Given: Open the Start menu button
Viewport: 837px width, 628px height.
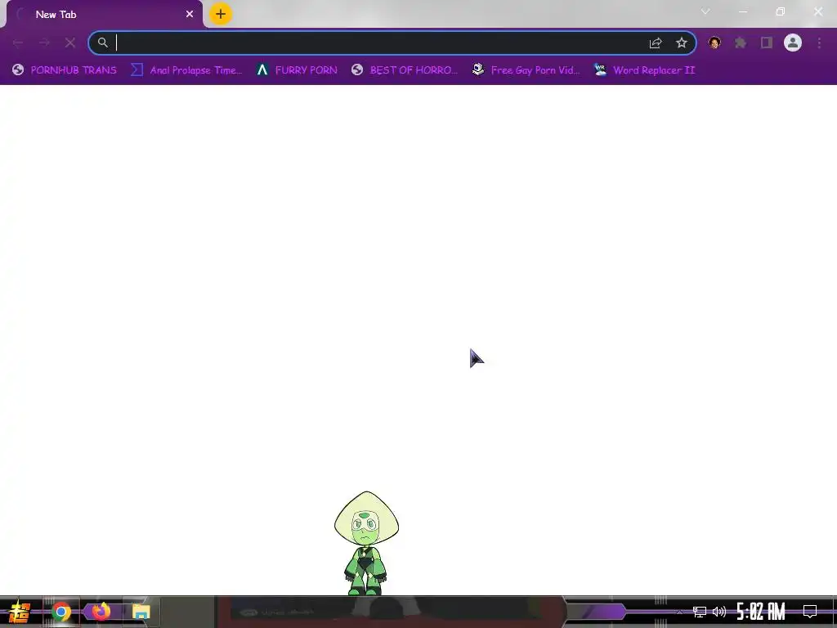Looking at the screenshot, I should pos(20,612).
